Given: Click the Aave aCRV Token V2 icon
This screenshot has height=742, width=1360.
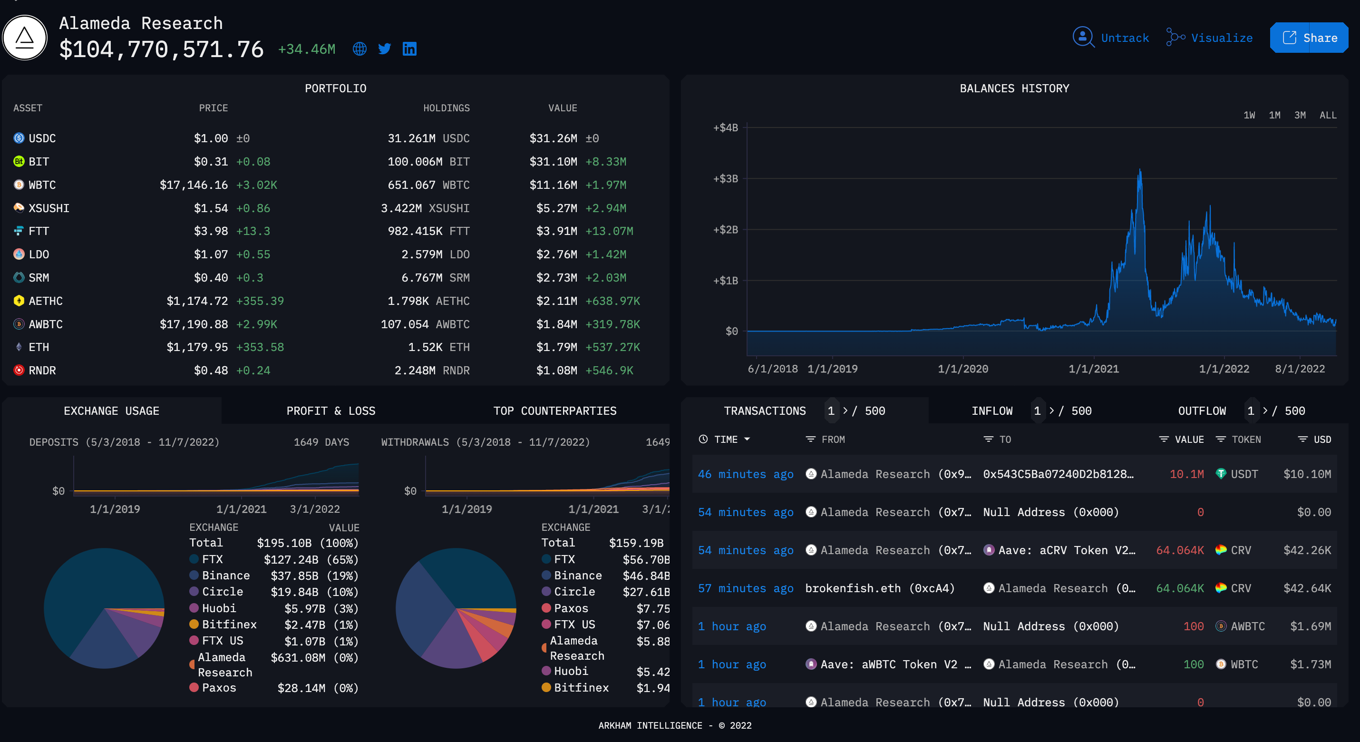Looking at the screenshot, I should click(x=989, y=550).
